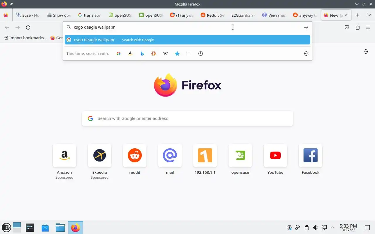Search this time with Bing icon
The height and width of the screenshot is (234, 375).
142,54
